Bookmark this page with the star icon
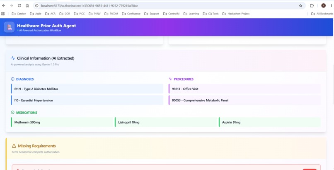 pyautogui.click(x=300, y=6)
